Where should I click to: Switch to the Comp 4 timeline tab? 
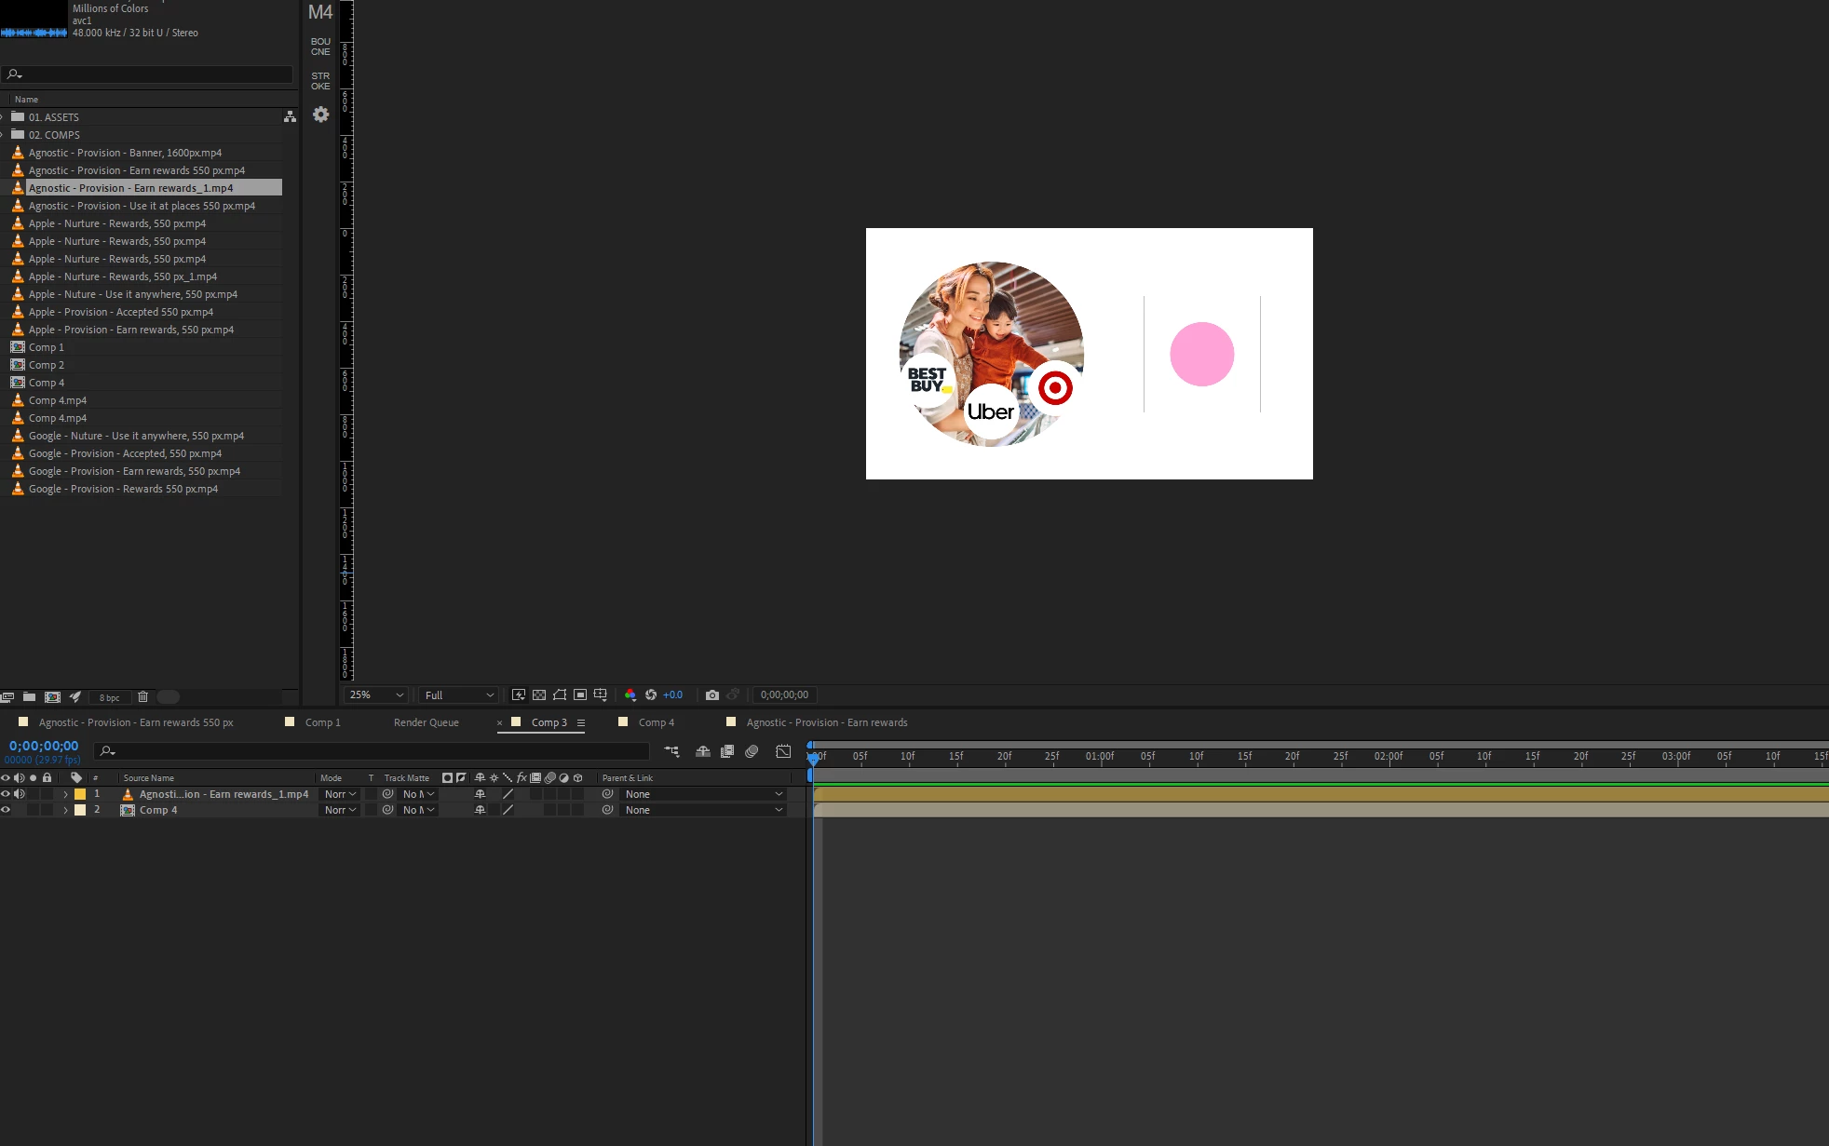tap(656, 722)
